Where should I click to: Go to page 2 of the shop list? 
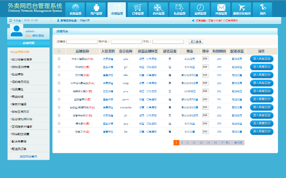coord(182,143)
